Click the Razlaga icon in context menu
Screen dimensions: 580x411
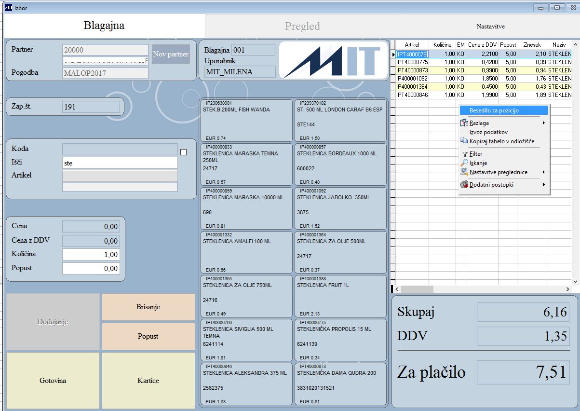pos(464,123)
